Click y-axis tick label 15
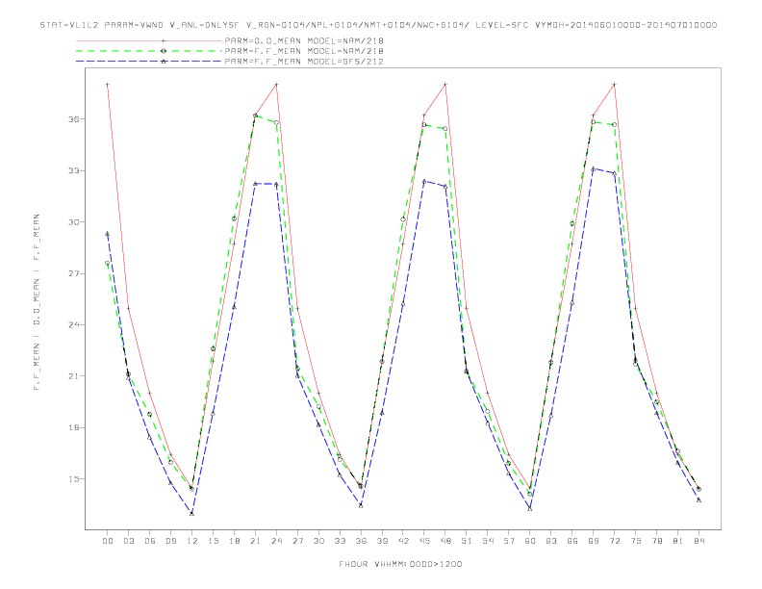Image resolution: width=762 pixels, height=589 pixels. pyautogui.click(x=74, y=478)
